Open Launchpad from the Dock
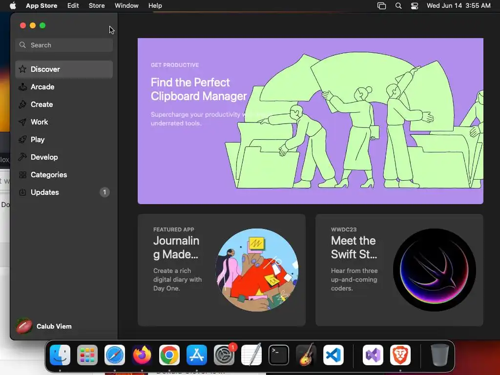Screen dimensions: 500x375 (x=87, y=355)
